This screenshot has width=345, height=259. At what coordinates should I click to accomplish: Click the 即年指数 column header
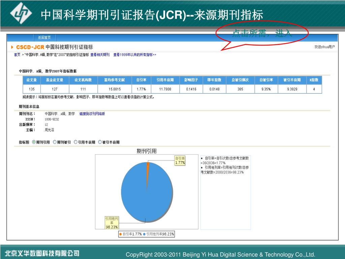click(x=214, y=80)
